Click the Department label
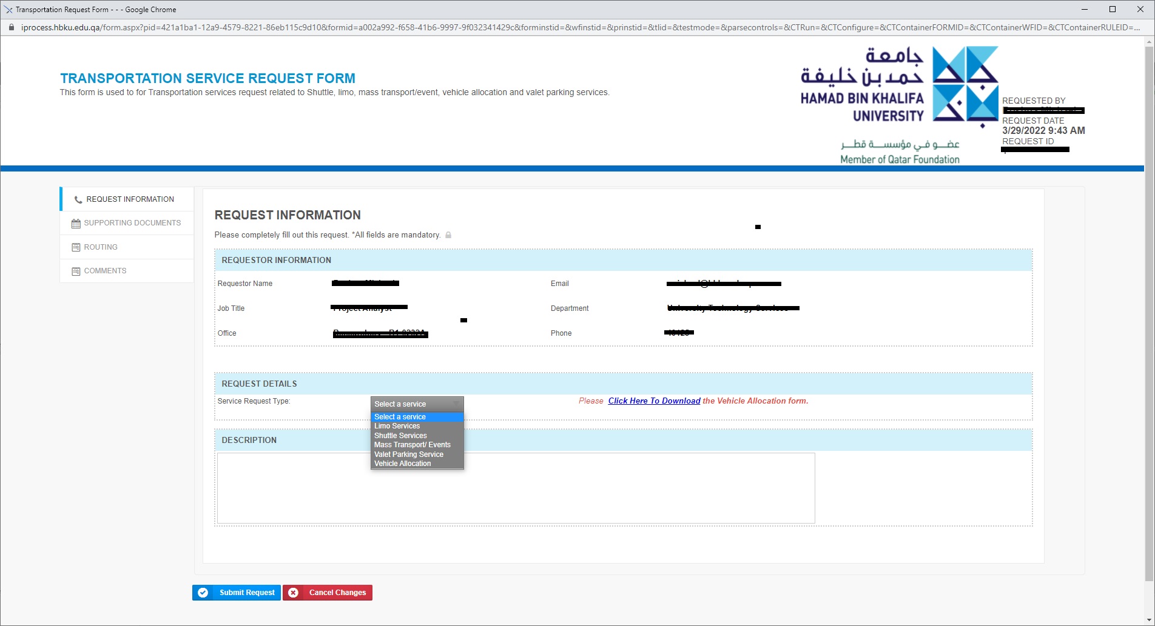Screen dimensions: 1155x626 tap(570, 308)
